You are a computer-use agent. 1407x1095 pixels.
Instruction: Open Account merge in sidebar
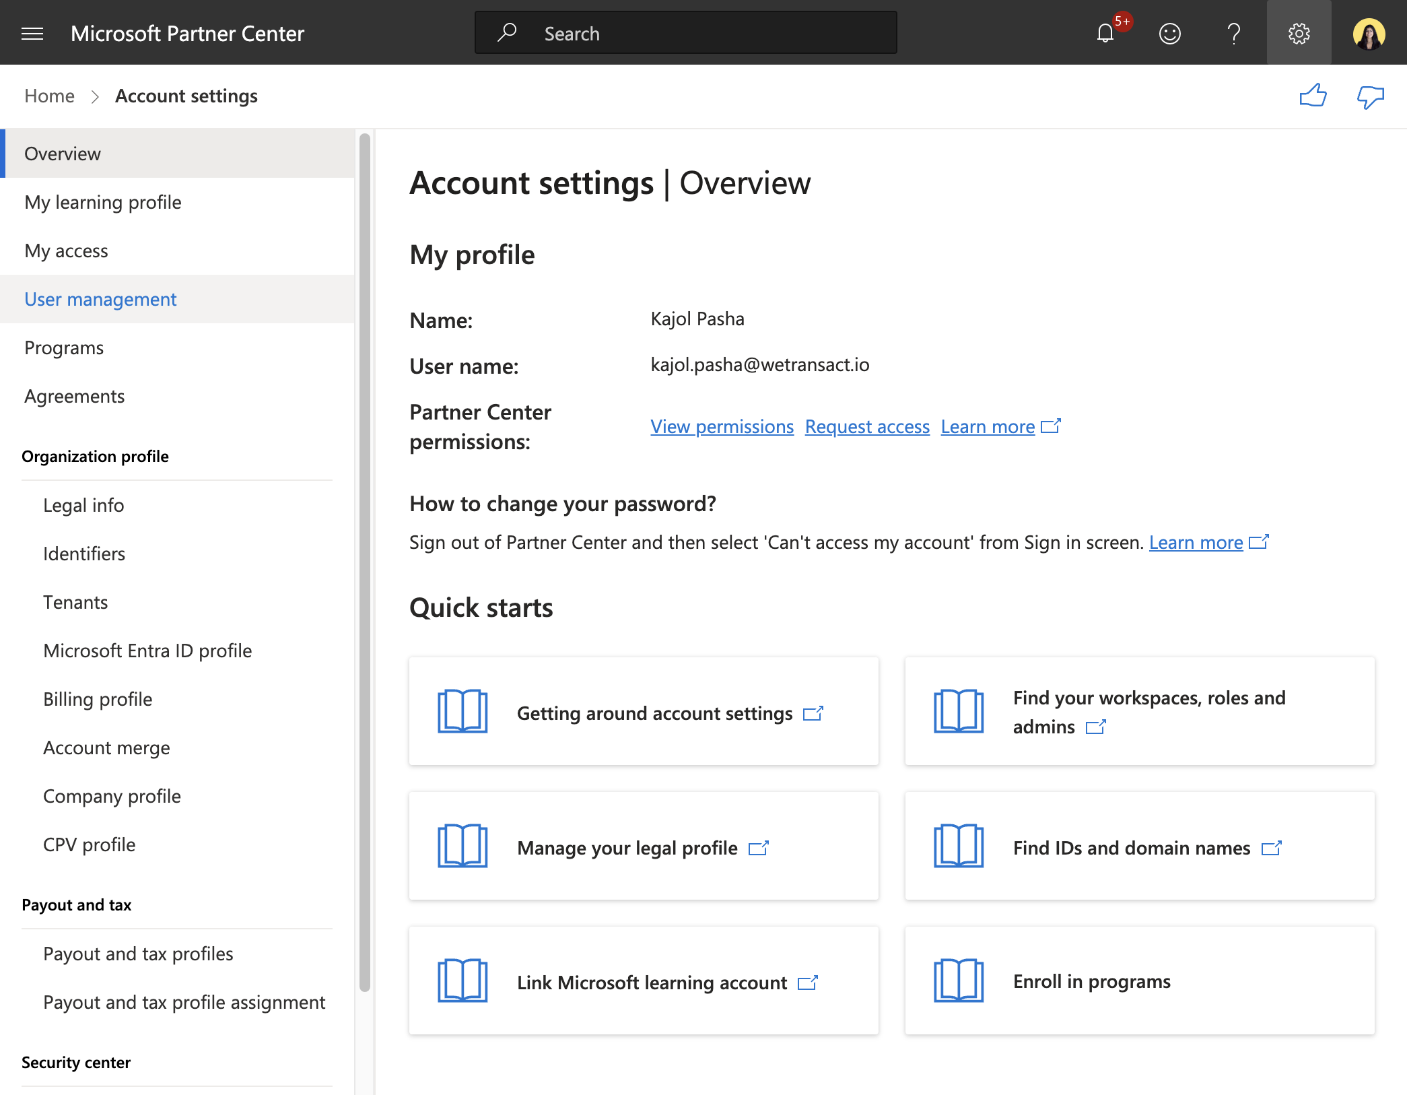(x=177, y=748)
